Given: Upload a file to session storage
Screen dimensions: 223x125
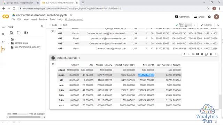Looking at the screenshot, I should [11, 33].
